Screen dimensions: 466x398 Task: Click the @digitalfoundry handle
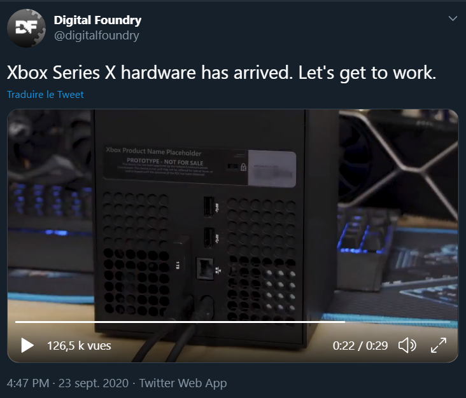(x=97, y=36)
